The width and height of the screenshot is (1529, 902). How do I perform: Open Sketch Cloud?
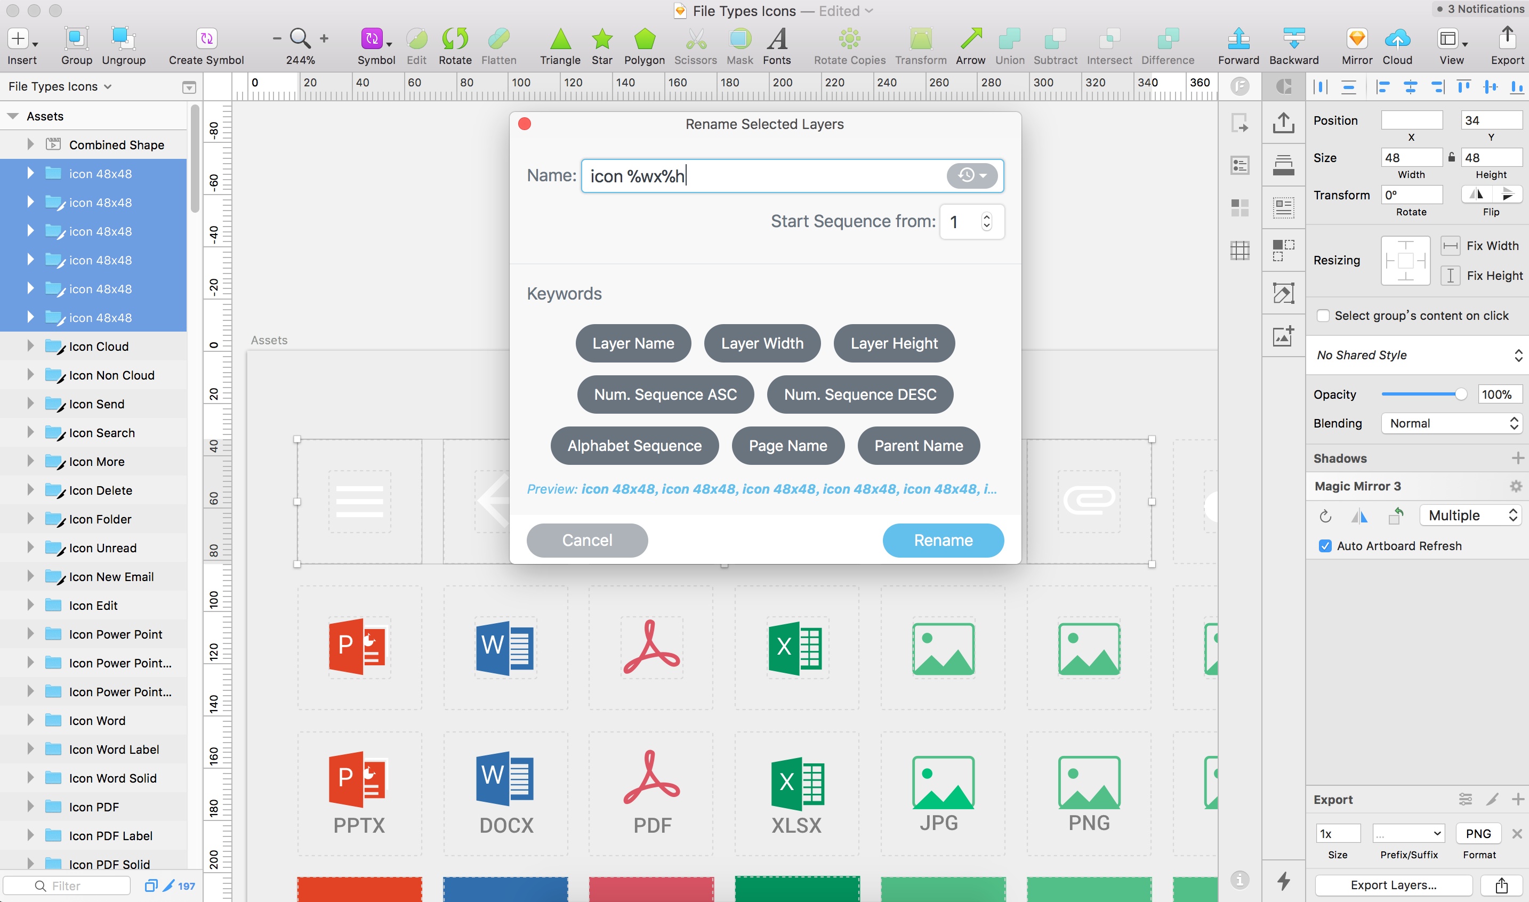click(1397, 39)
